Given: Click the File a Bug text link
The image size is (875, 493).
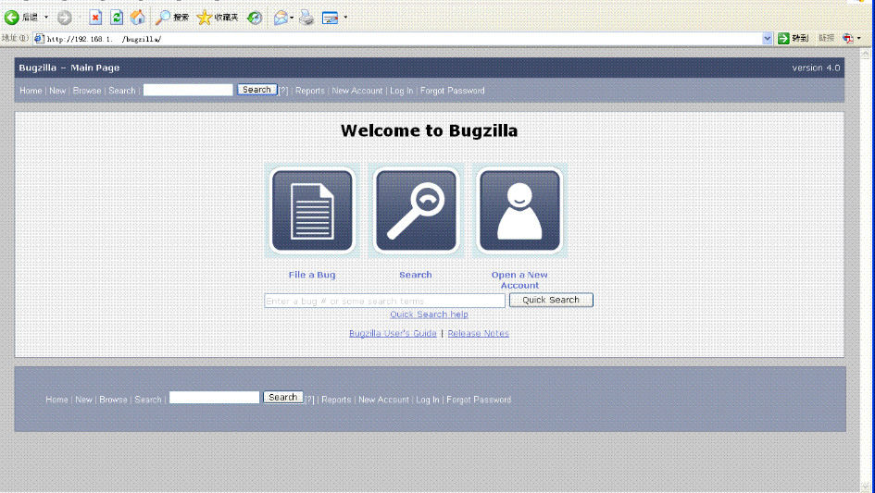Looking at the screenshot, I should coord(312,275).
